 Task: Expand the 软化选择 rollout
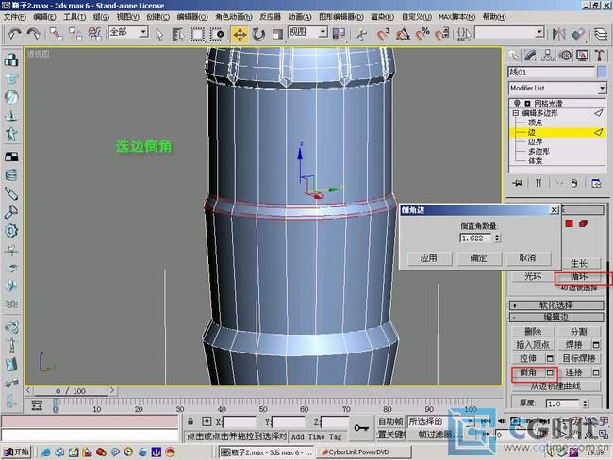tap(556, 305)
